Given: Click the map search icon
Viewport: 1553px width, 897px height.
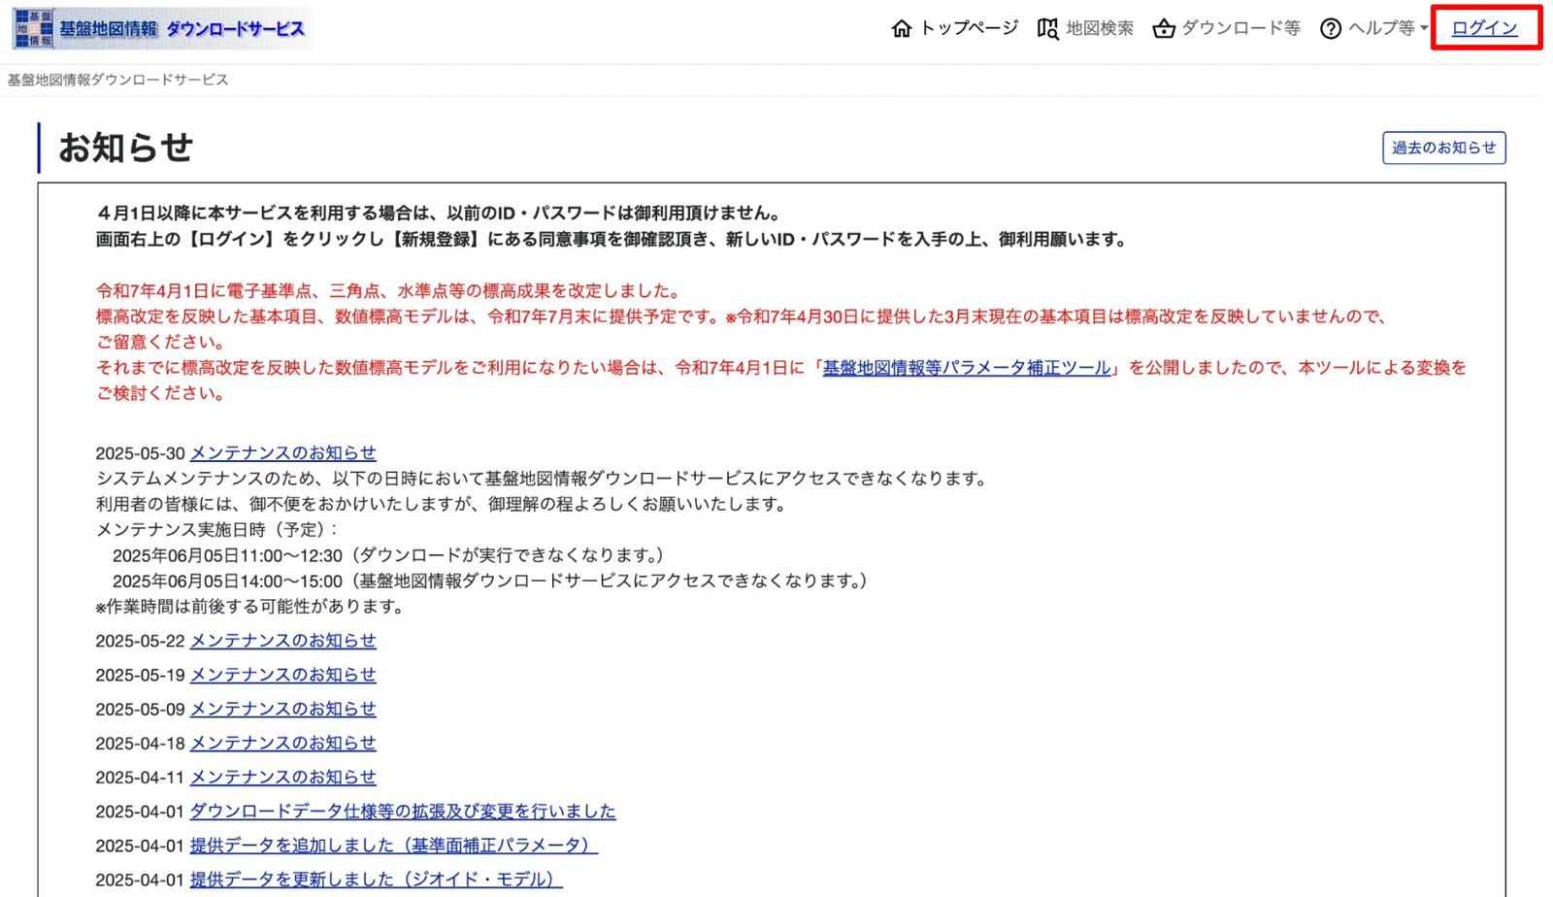Looking at the screenshot, I should [1047, 28].
